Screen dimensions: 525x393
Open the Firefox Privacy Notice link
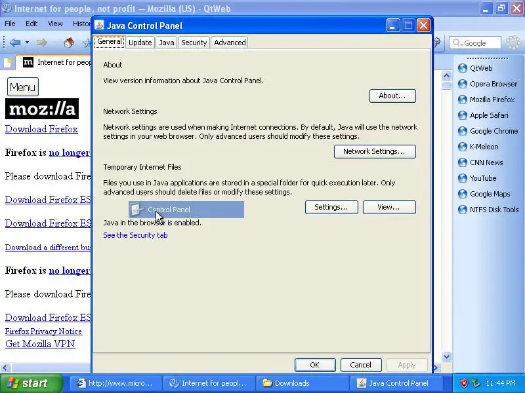(x=43, y=331)
